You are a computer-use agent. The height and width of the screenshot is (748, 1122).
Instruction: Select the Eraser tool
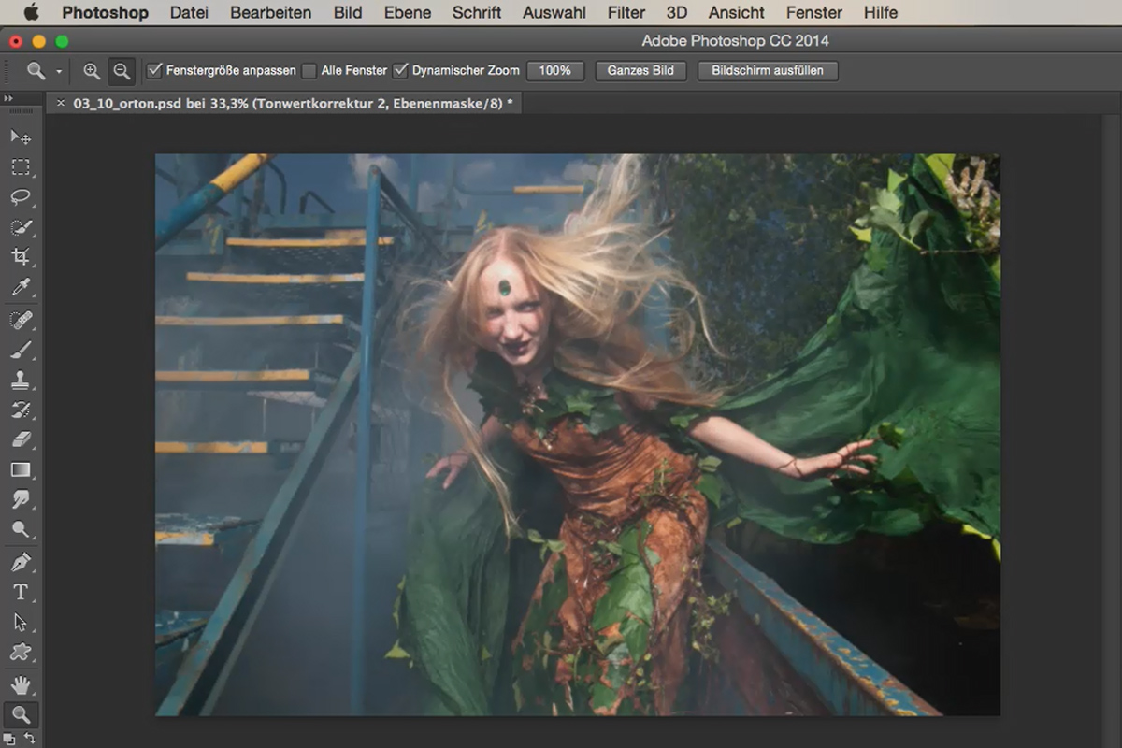21,439
